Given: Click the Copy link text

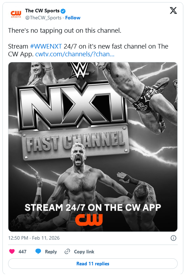Looking at the screenshot, I should [x=84, y=252].
